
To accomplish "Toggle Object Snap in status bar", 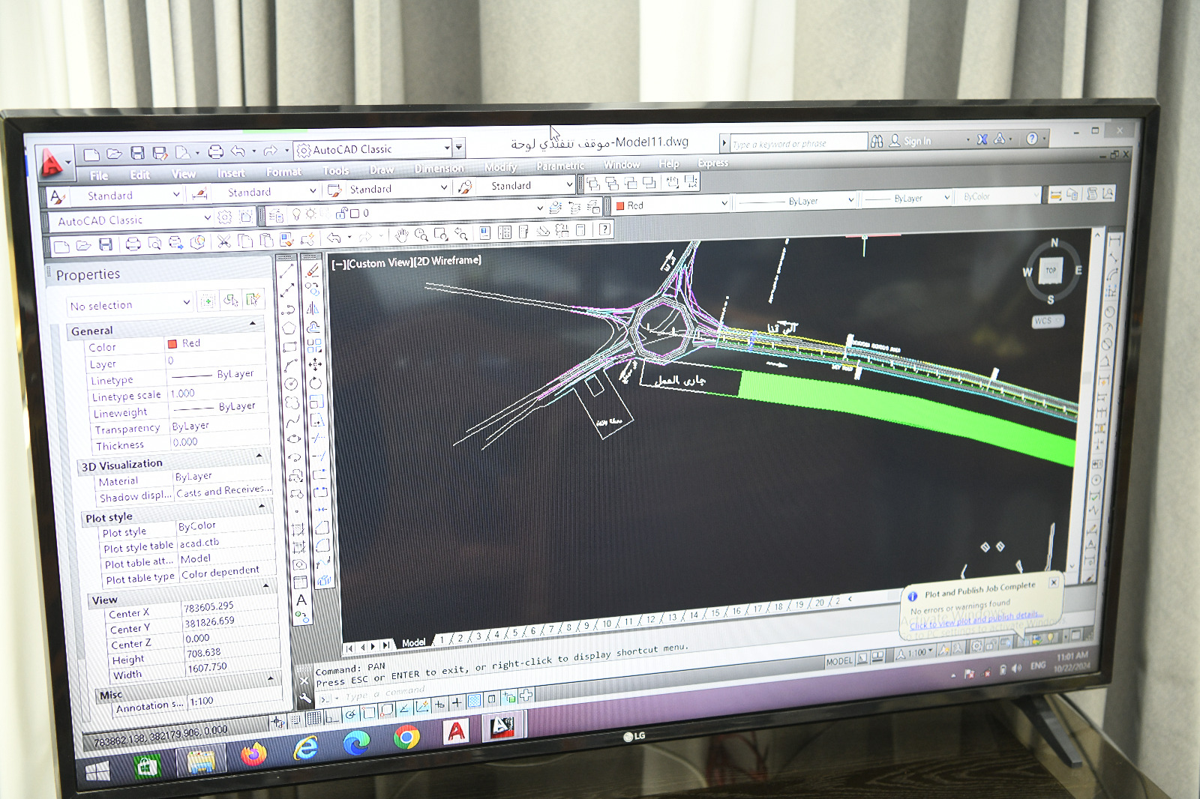I will [x=369, y=712].
